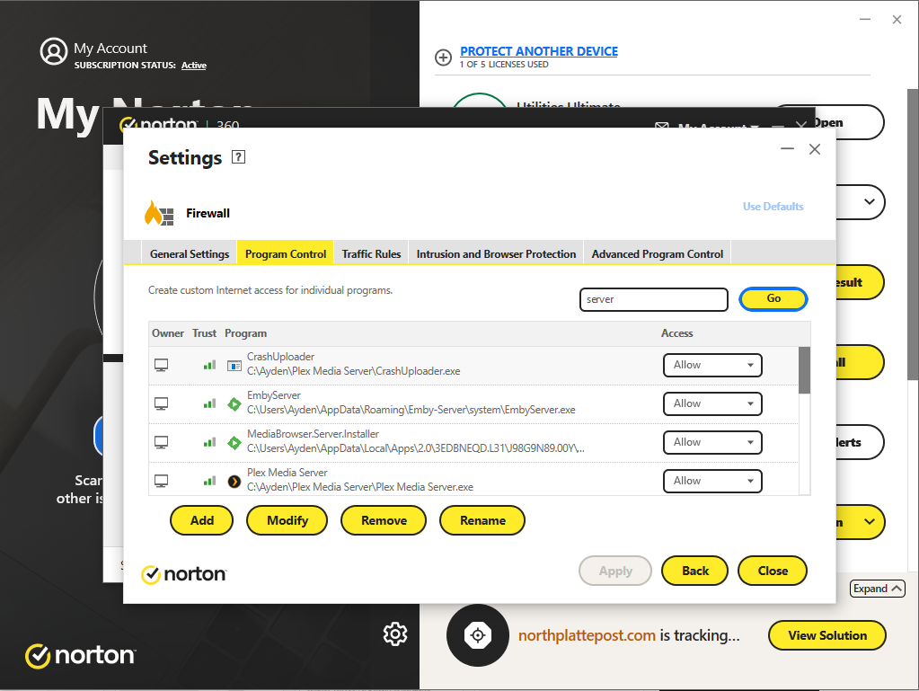Select the CrashUploader.exe path text
The width and height of the screenshot is (919, 691).
click(x=353, y=371)
